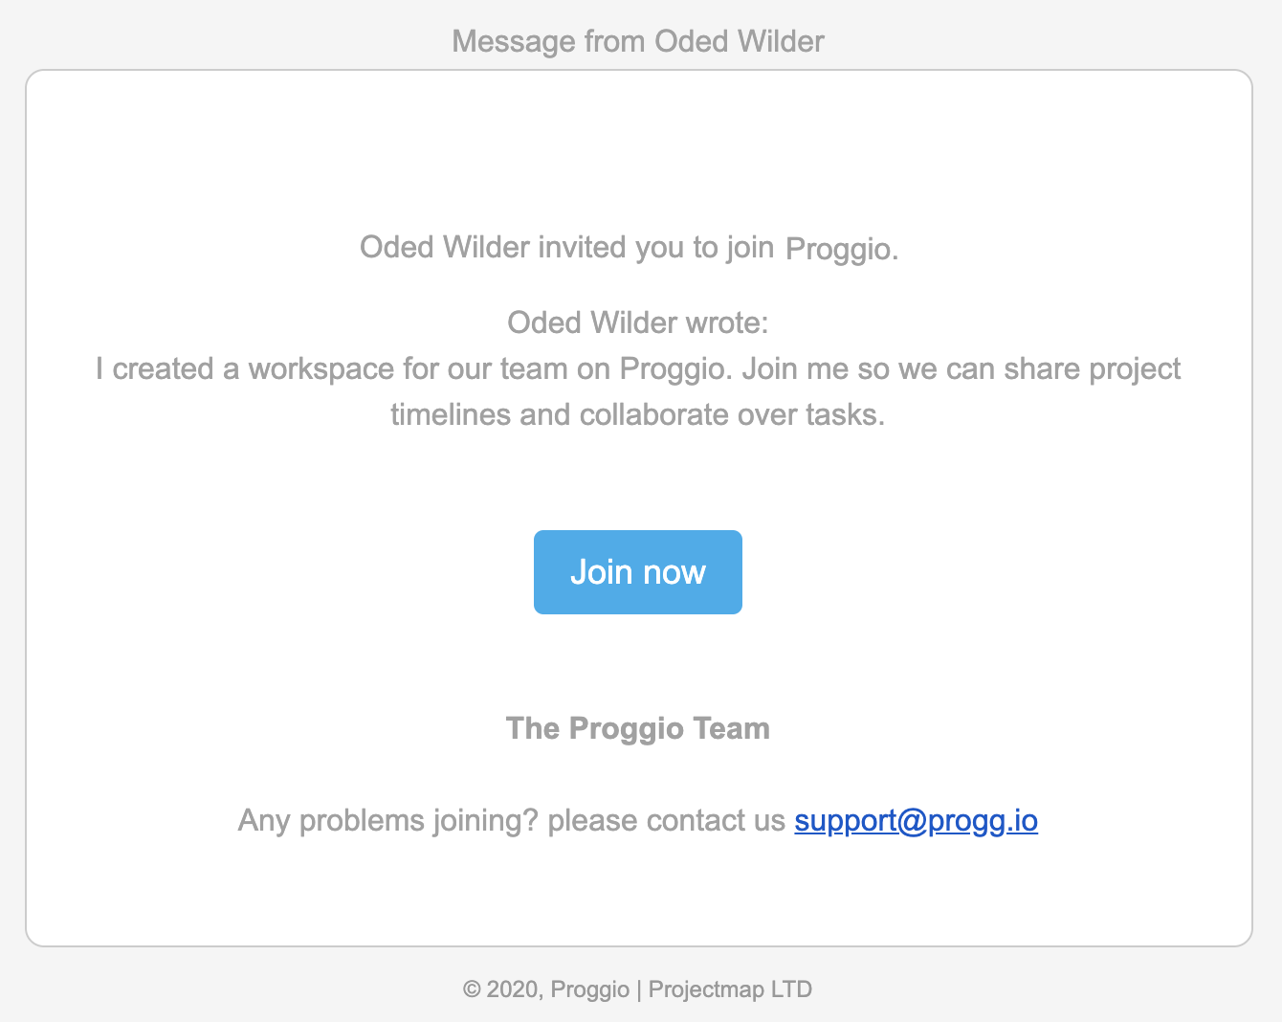Click the 'Any problems joining?' question text
Viewport: 1282px width, 1022px height.
point(388,820)
